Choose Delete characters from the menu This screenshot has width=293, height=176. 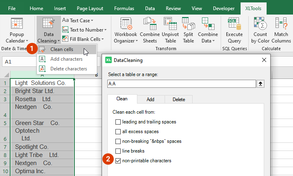click(67, 69)
